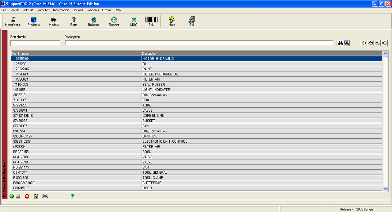Open the Help menu in menu bar
This screenshot has width=392, height=212.
click(118, 10)
